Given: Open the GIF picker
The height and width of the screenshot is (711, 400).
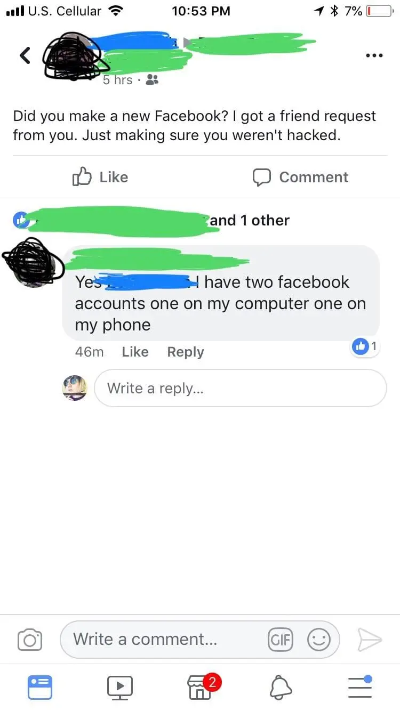Looking at the screenshot, I should pyautogui.click(x=281, y=639).
